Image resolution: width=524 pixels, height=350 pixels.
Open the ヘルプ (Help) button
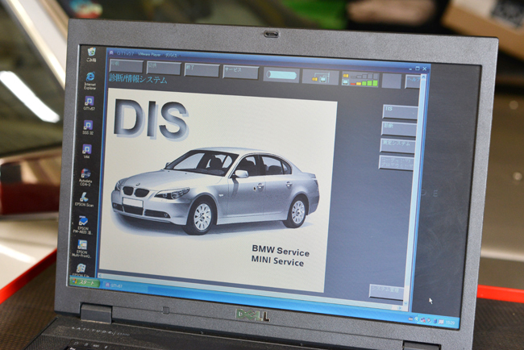(x=413, y=82)
